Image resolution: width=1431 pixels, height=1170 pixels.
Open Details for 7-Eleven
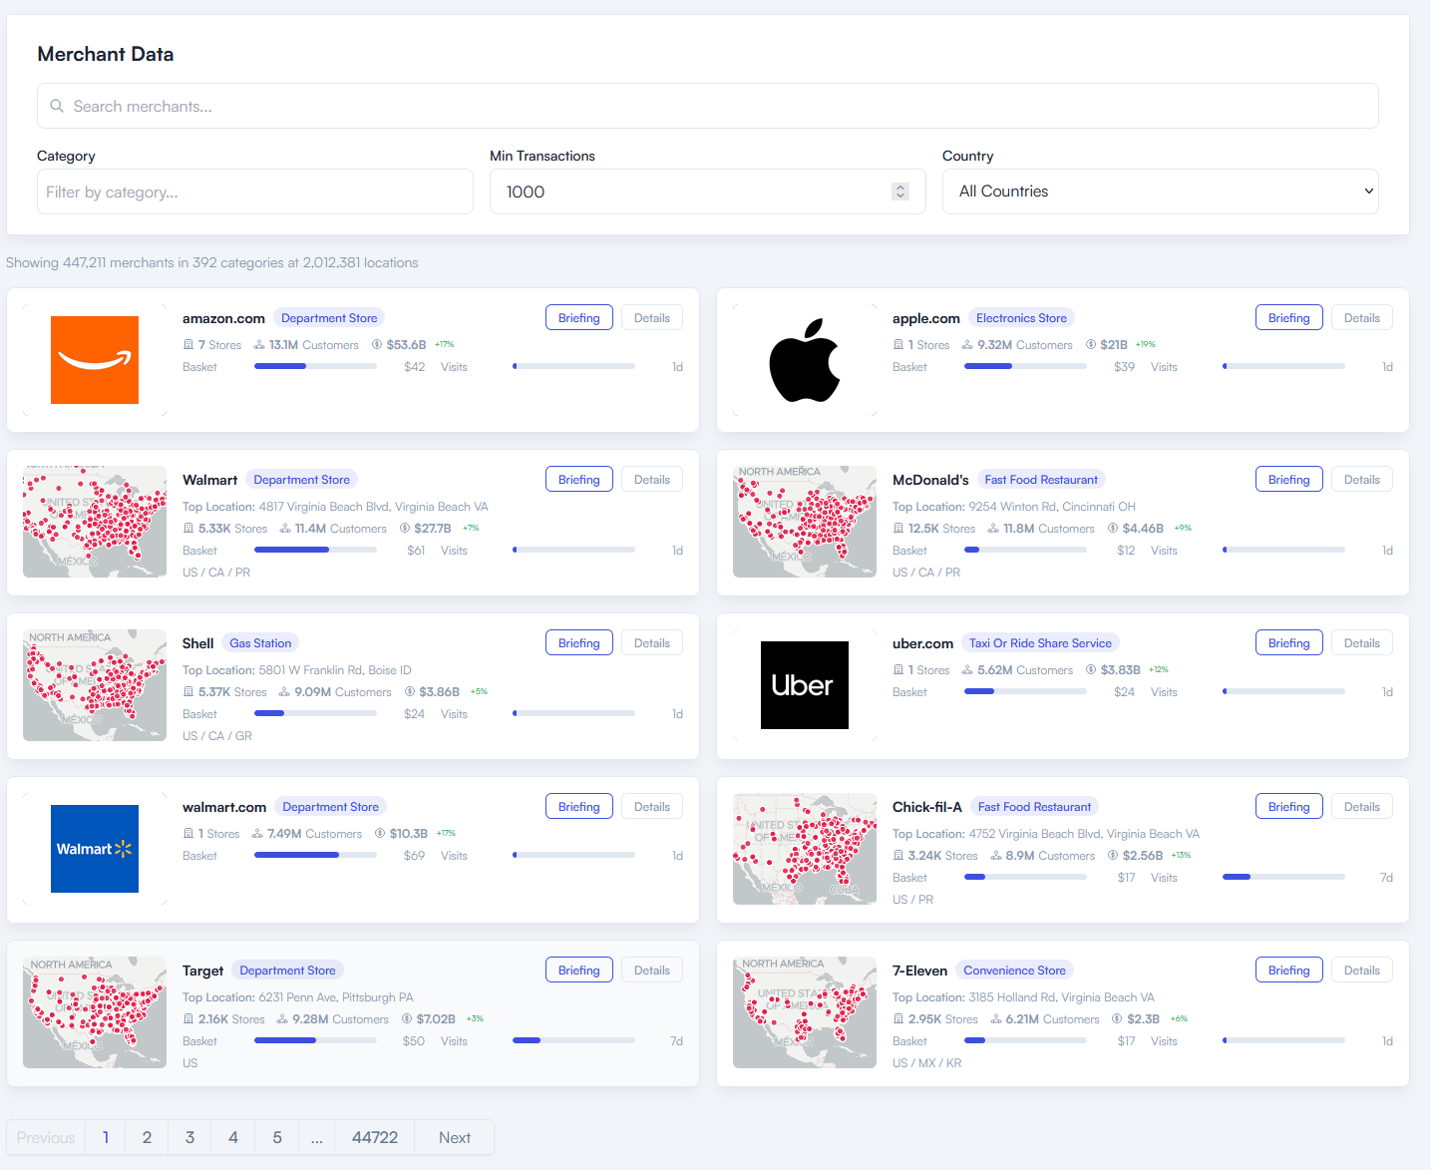[1362, 971]
